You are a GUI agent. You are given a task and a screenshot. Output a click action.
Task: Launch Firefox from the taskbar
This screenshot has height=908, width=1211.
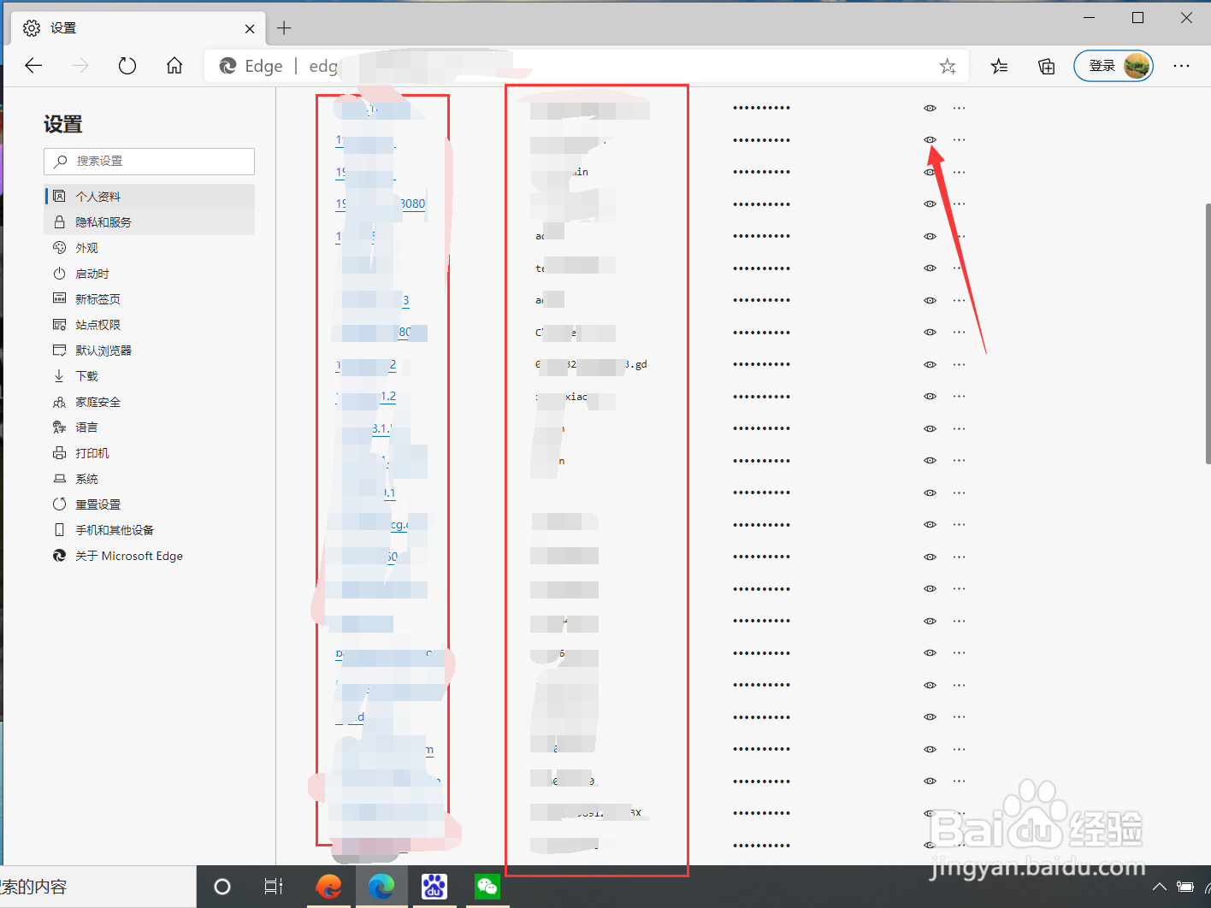[329, 887]
